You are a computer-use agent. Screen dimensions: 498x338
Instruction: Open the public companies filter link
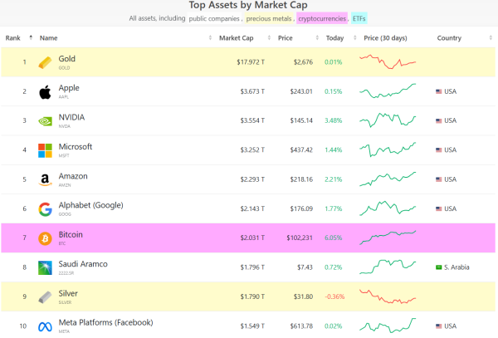214,19
